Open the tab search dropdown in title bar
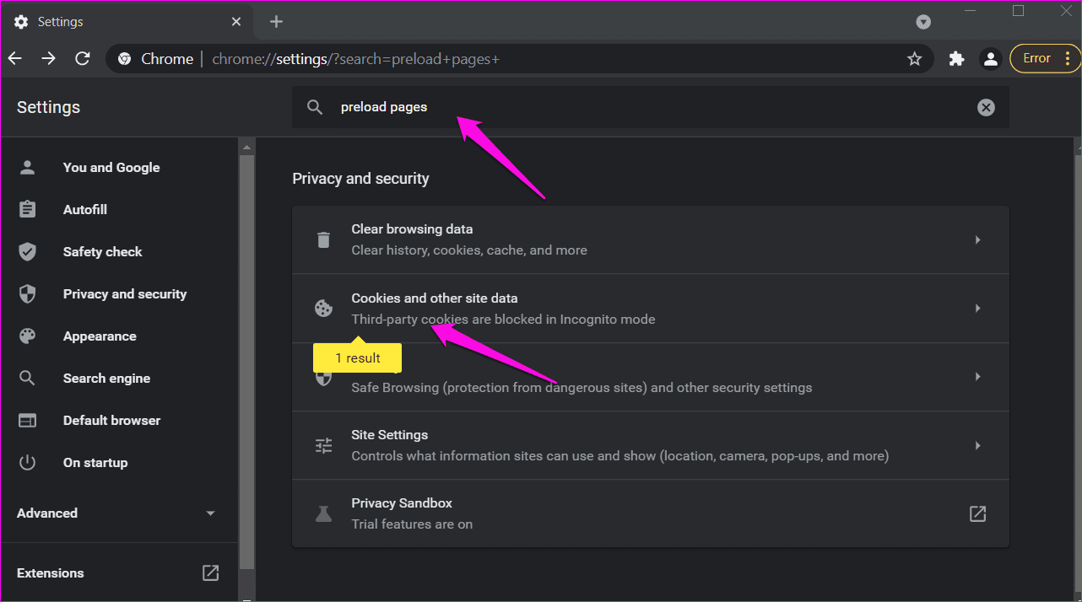1082x602 pixels. point(923,22)
